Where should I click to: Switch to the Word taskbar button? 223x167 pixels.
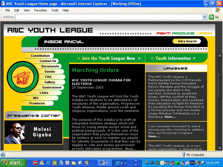click(x=105, y=163)
